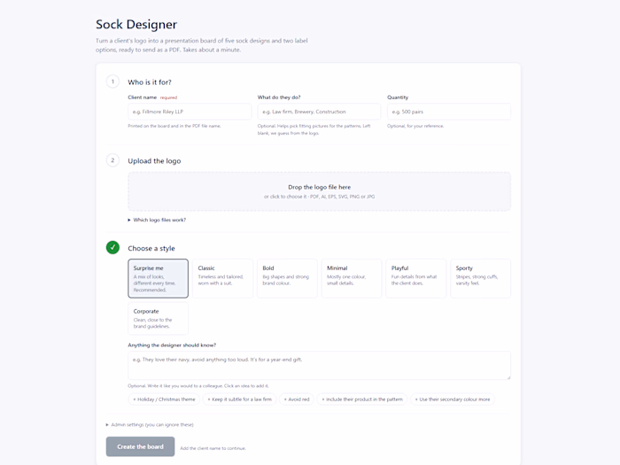Pick the Minimal style card
The image size is (620, 465).
pos(352,278)
